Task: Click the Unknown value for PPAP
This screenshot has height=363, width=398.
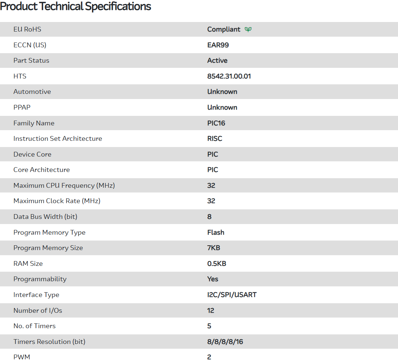Action: coord(222,107)
